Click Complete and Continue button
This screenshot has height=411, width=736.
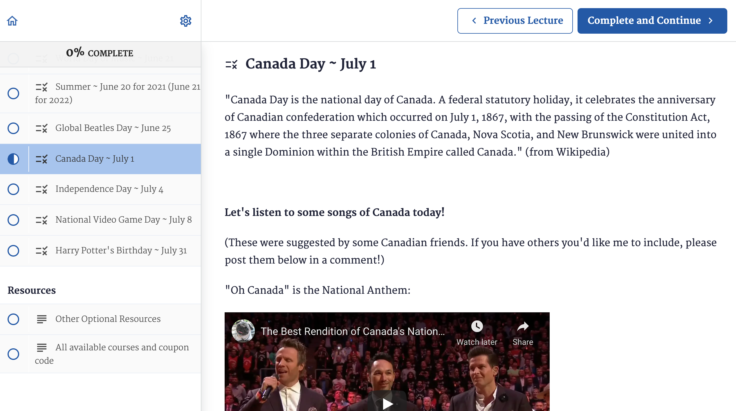click(x=652, y=21)
